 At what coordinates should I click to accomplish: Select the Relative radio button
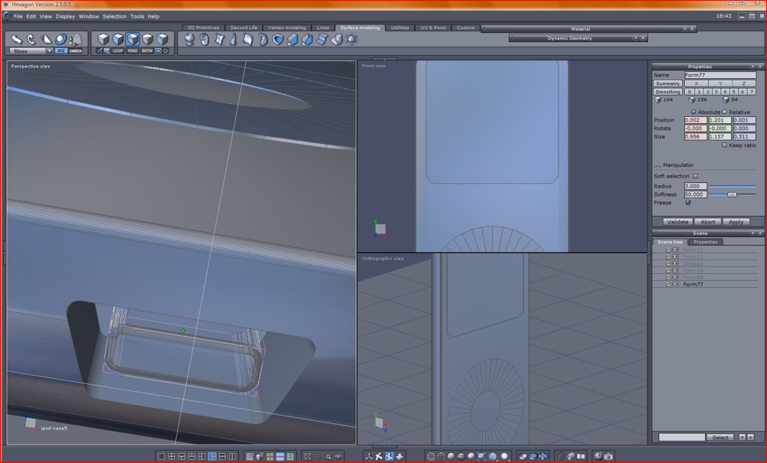[x=725, y=112]
